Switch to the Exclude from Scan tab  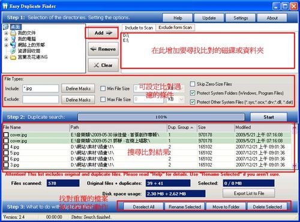(175, 28)
